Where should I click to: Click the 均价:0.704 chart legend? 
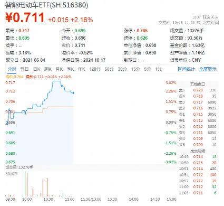[x=14, y=77]
